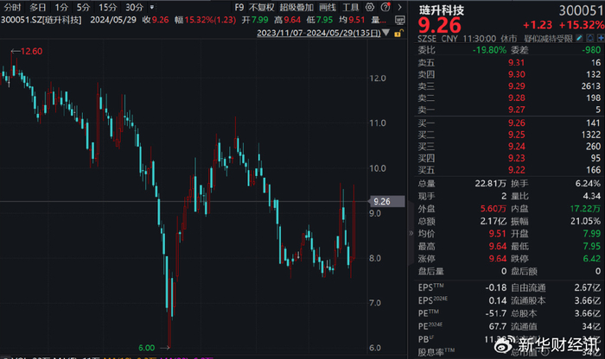Click the 总额 2.17亿 value

pos(494,221)
